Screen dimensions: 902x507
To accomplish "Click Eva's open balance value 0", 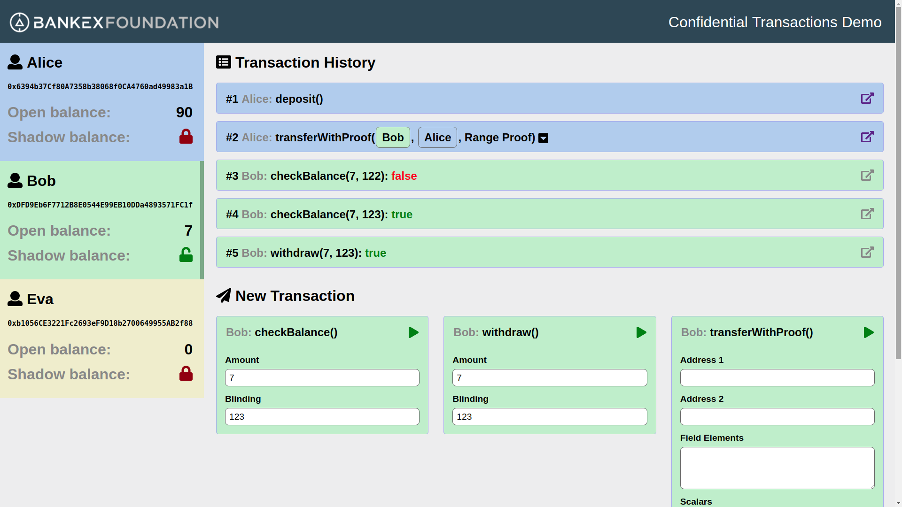I will pos(188,349).
